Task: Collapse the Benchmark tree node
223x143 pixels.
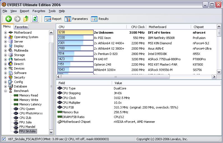Action: click(5, 91)
